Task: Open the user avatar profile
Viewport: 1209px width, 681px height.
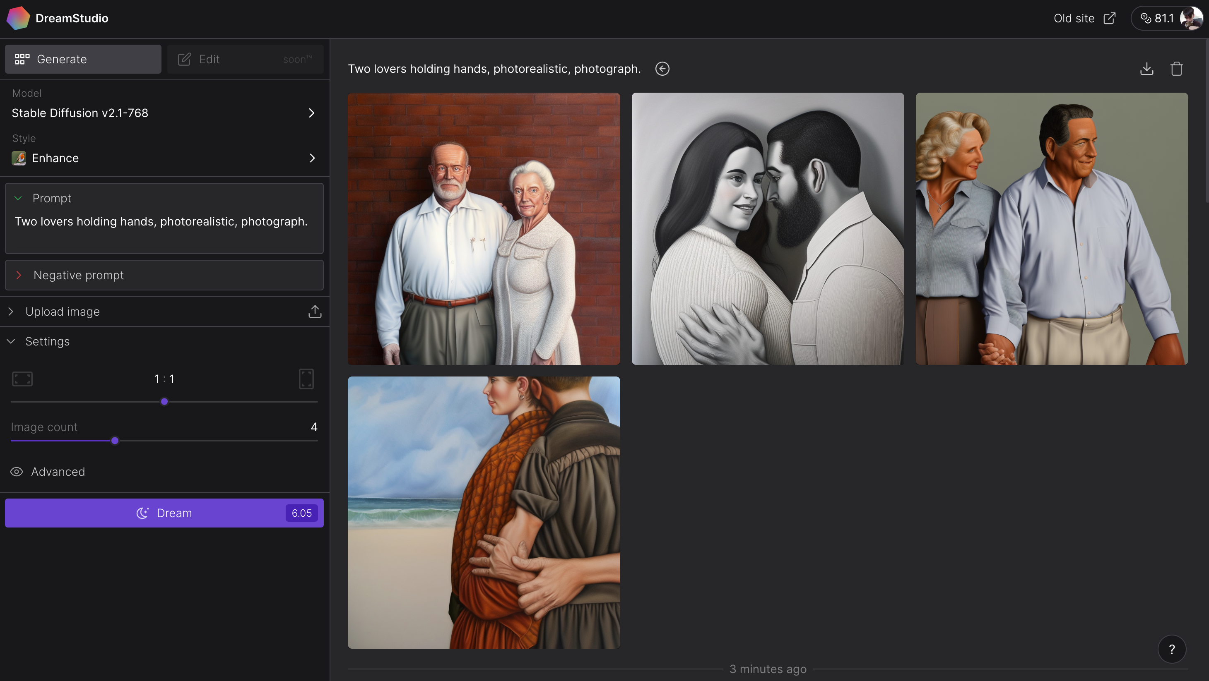Action: [x=1191, y=18]
